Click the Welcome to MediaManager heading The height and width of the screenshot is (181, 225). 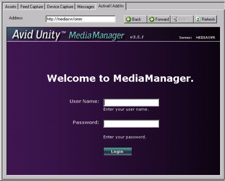pos(120,78)
